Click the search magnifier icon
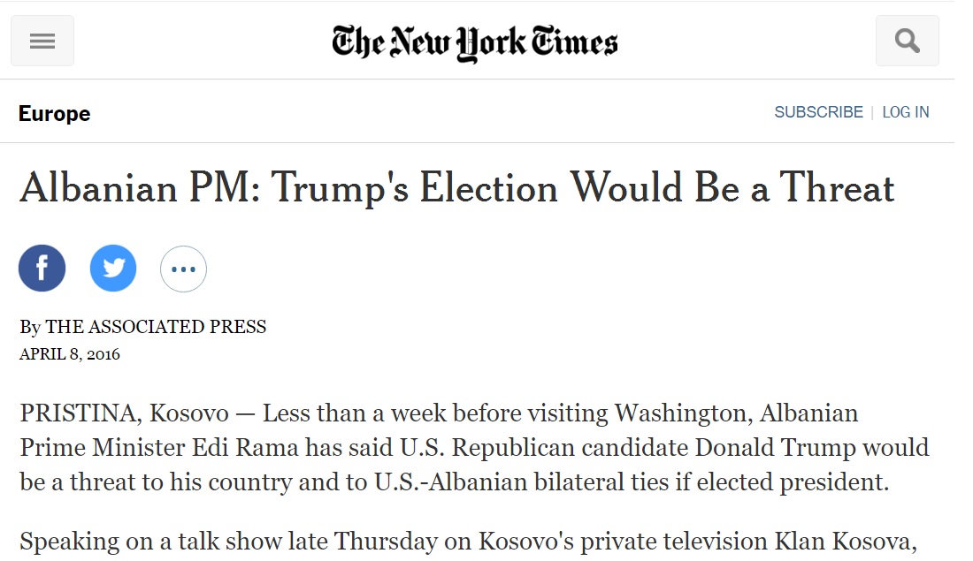This screenshot has height=561, width=973. coord(907,42)
